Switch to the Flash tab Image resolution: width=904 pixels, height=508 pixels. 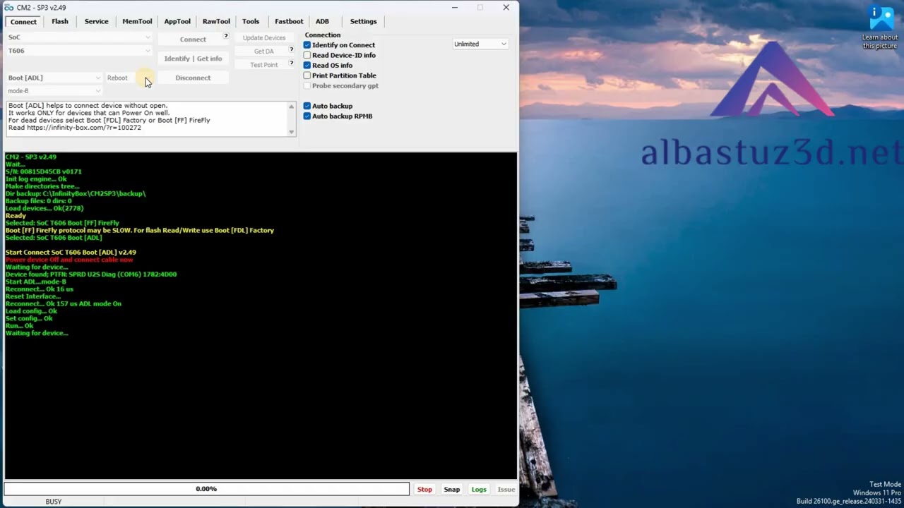coord(60,21)
